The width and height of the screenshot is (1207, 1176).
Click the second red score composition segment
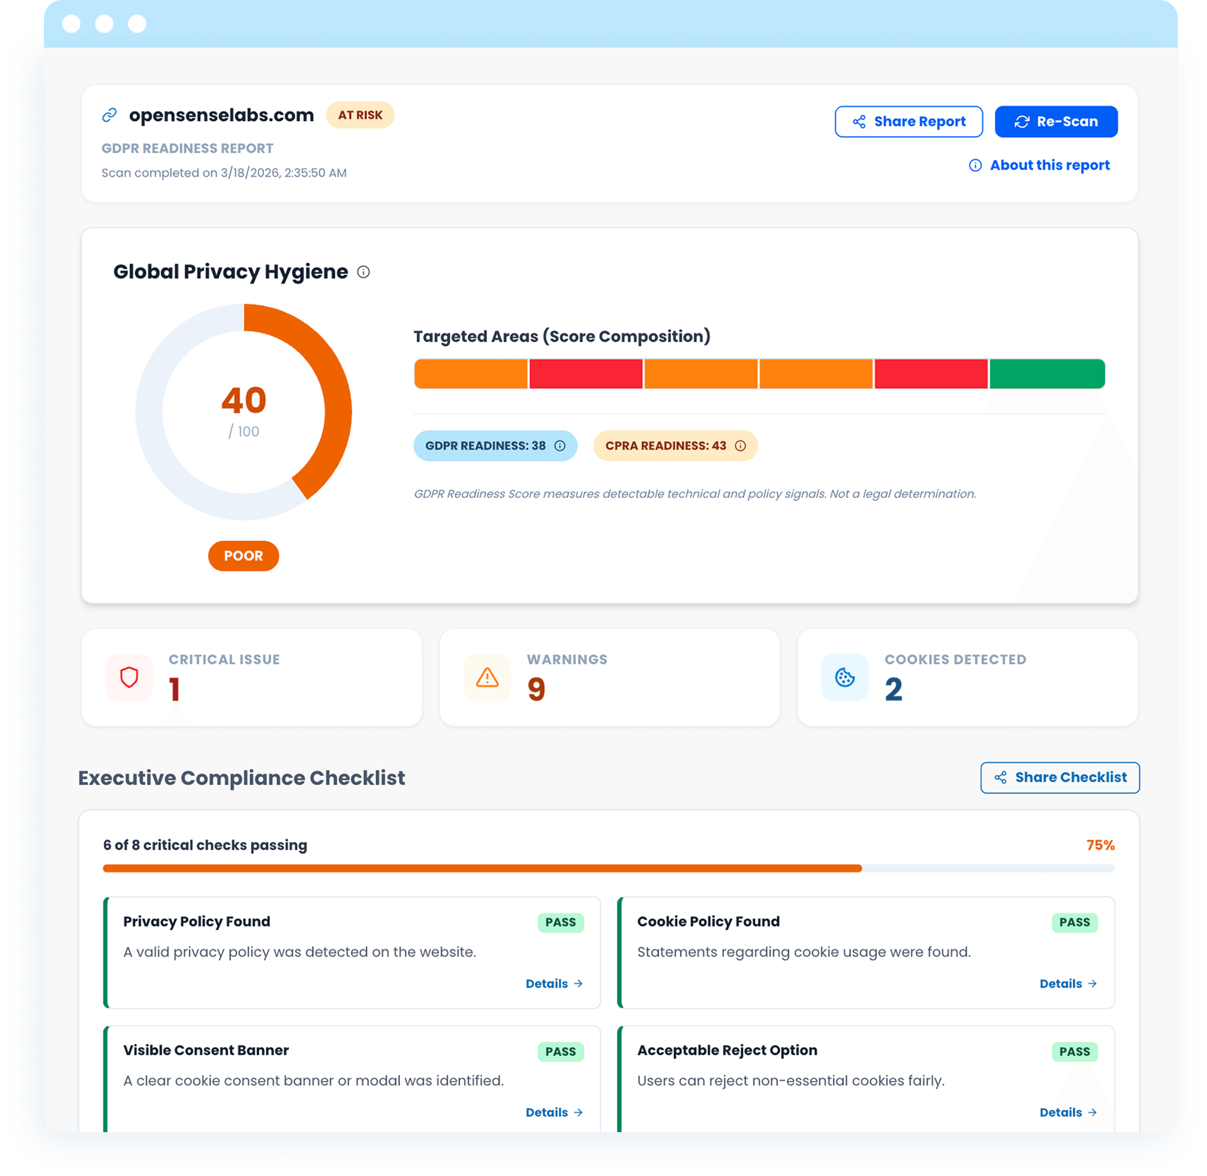[x=931, y=374]
